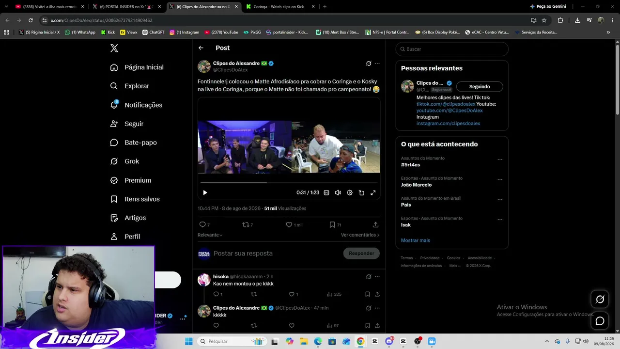Open a new browser tab
Image resolution: width=620 pixels, height=349 pixels.
(x=325, y=7)
